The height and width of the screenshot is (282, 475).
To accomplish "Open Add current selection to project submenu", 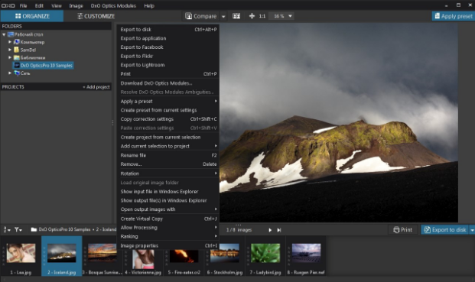I will (168, 146).
